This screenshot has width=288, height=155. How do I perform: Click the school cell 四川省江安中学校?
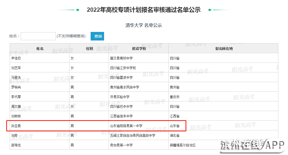123,68
